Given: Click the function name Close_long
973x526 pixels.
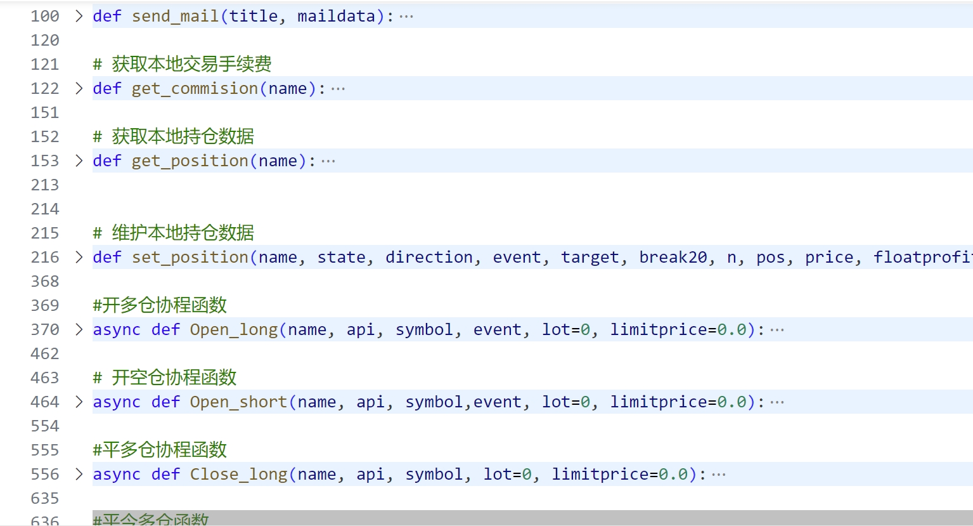Looking at the screenshot, I should [239, 474].
